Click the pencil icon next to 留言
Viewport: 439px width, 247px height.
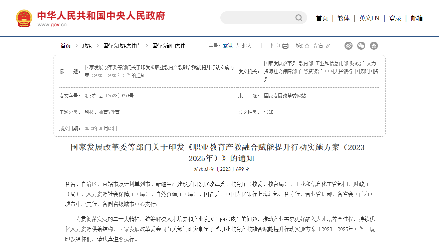327,46
